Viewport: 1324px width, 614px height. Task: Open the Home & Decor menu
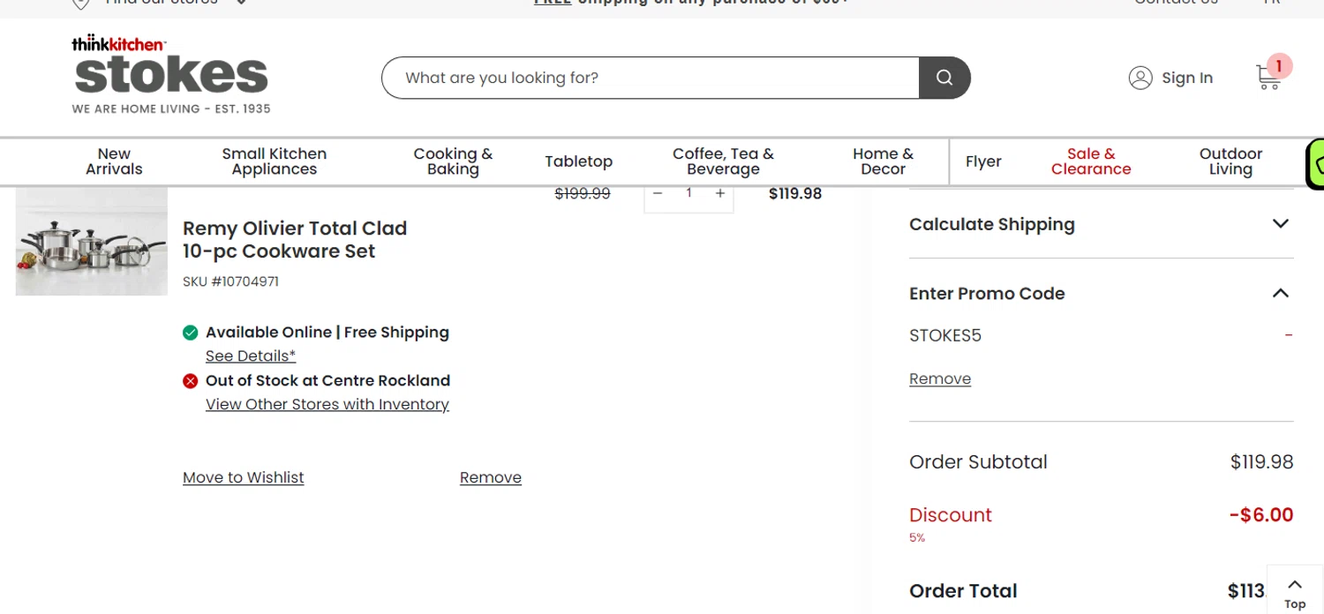click(x=883, y=161)
